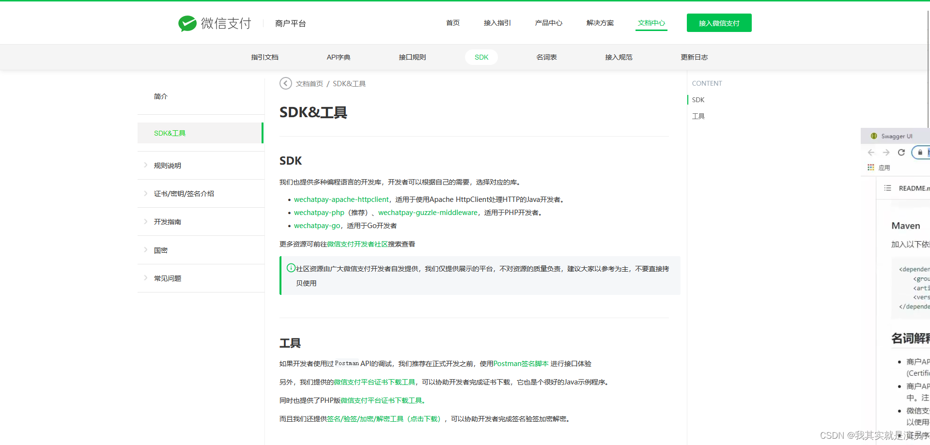Click 应用 in Swagger window bookmarks bar
930x445 pixels.
(884, 168)
